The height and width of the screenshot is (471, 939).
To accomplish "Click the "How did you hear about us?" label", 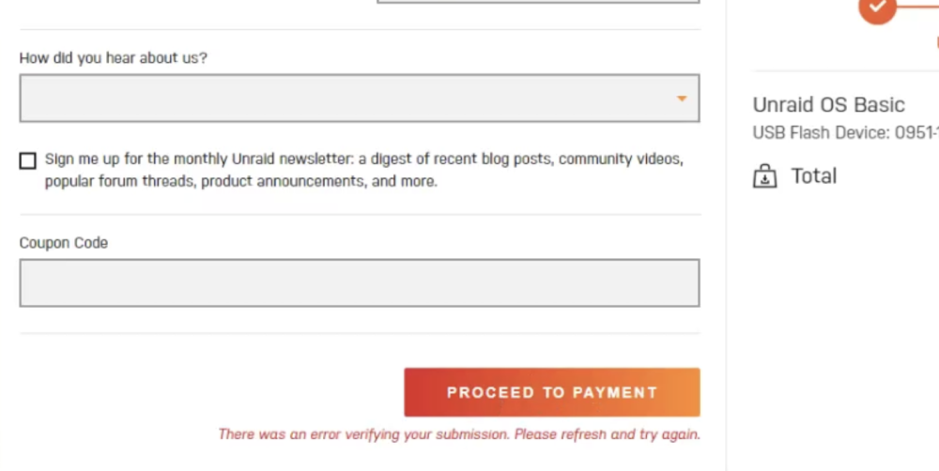I will point(114,58).
